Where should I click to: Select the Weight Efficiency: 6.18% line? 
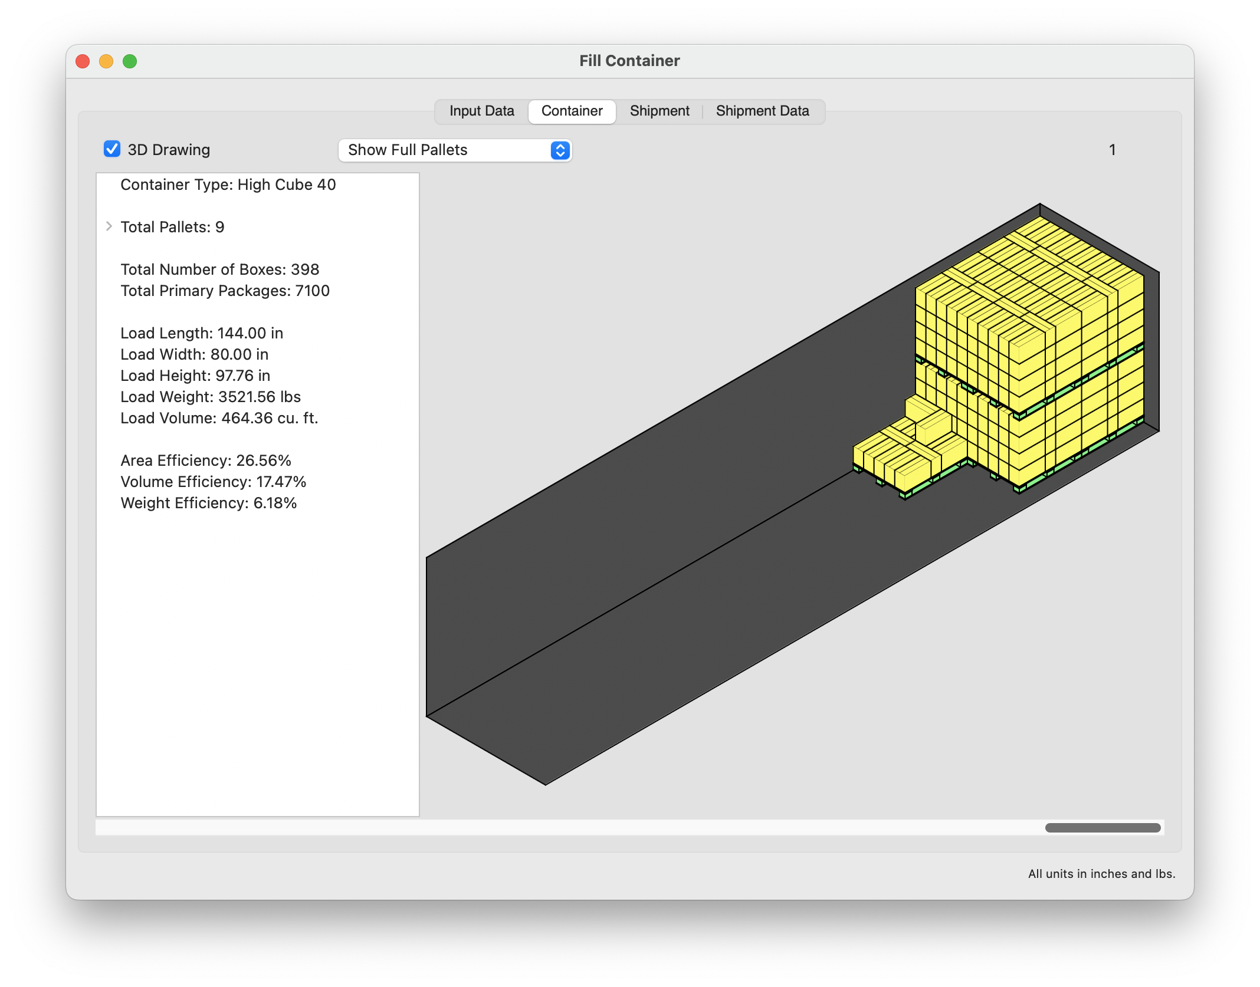click(209, 503)
